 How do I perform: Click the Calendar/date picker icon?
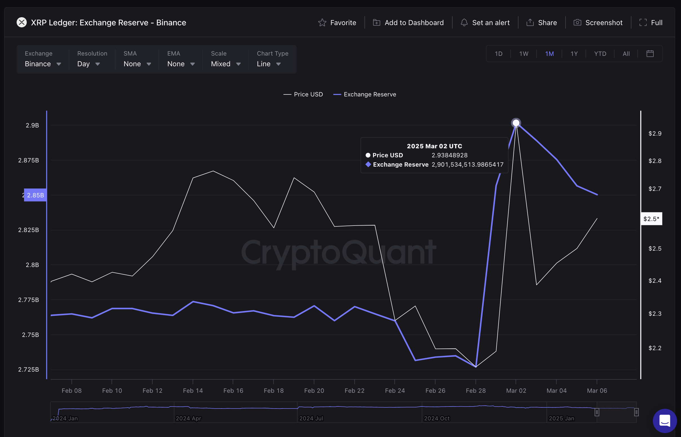[x=650, y=54]
